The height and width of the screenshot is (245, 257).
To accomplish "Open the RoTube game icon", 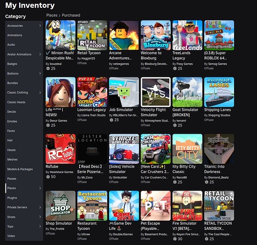I will (x=61, y=148).
